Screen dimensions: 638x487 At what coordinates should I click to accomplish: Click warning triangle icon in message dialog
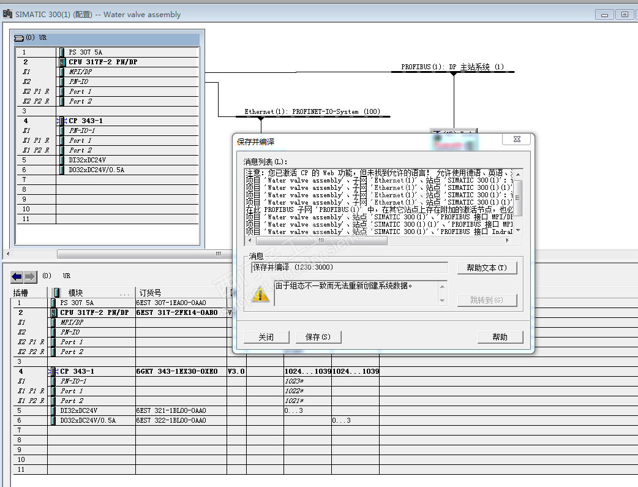point(260,294)
